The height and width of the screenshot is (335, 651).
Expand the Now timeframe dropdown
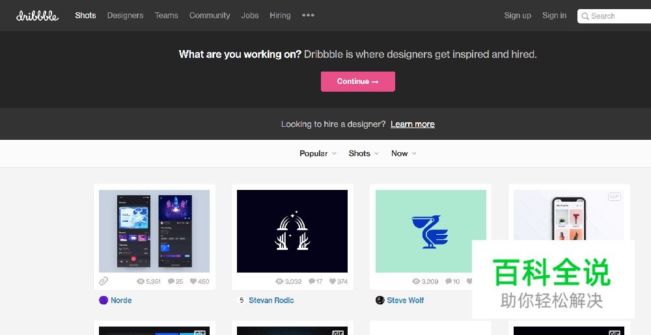(x=404, y=154)
